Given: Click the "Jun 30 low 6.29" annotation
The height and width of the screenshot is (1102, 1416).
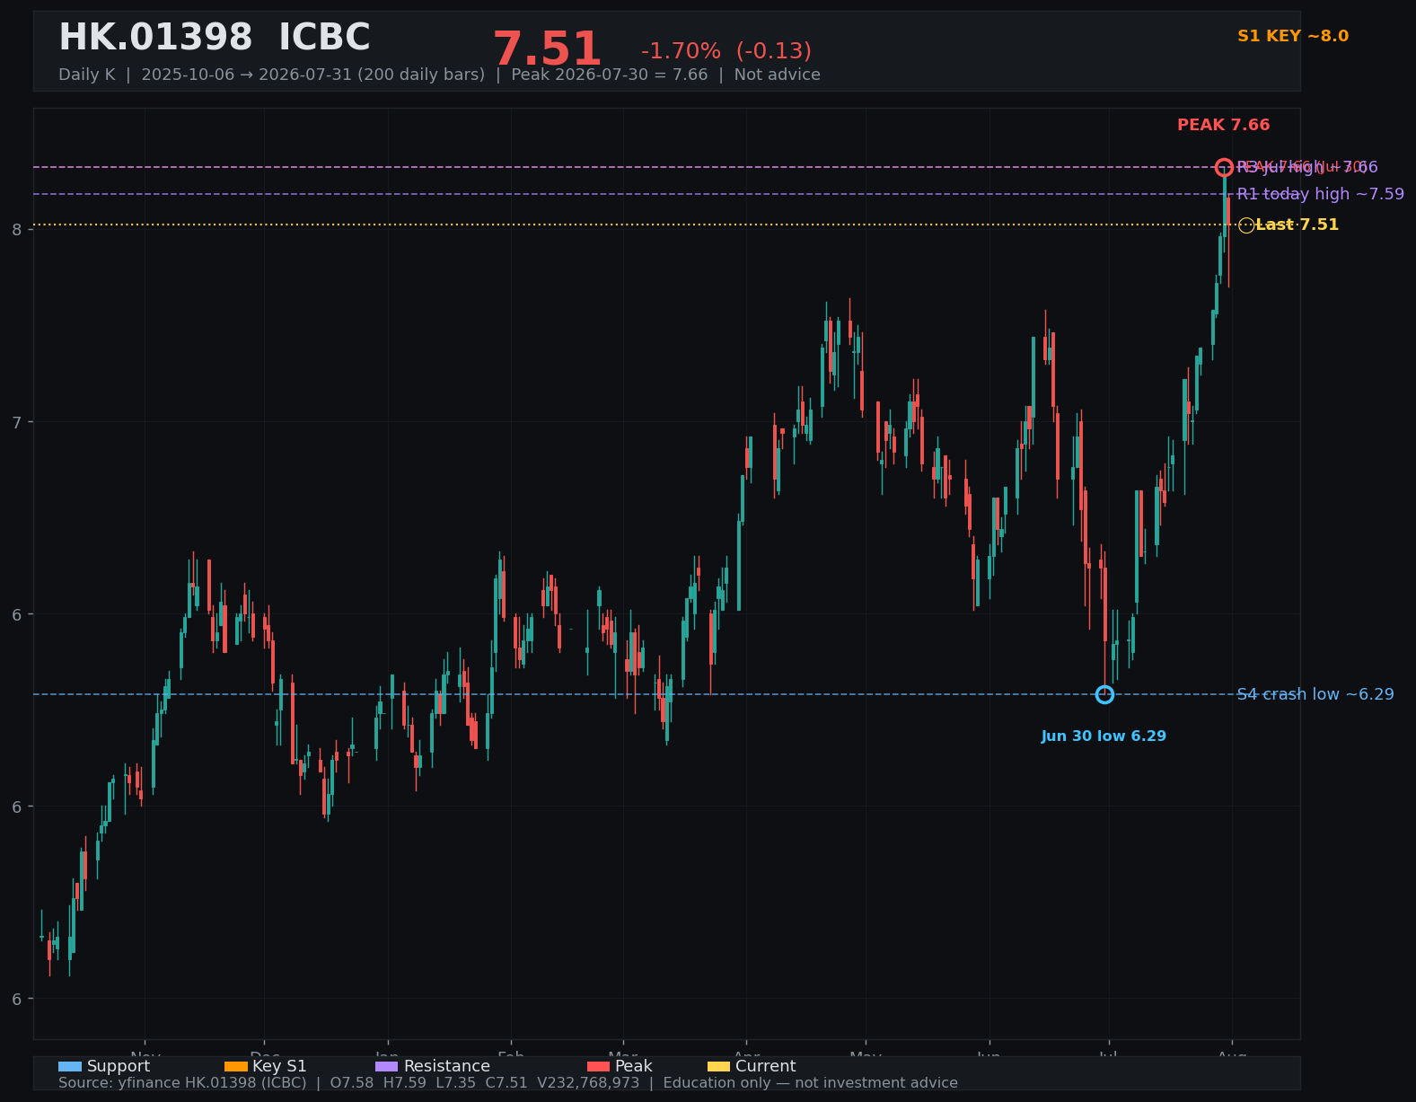Looking at the screenshot, I should [1104, 736].
